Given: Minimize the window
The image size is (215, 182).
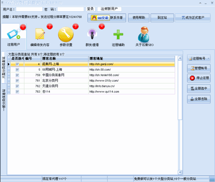Looking at the screenshot, I should click(206, 3).
